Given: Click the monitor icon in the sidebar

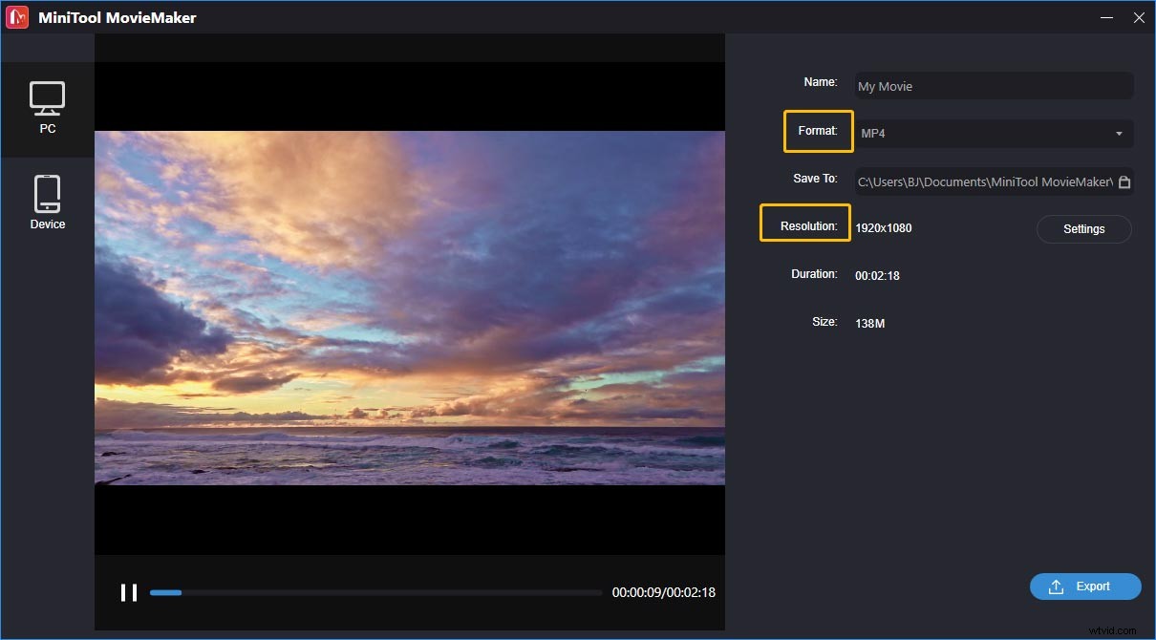Looking at the screenshot, I should click(x=48, y=99).
